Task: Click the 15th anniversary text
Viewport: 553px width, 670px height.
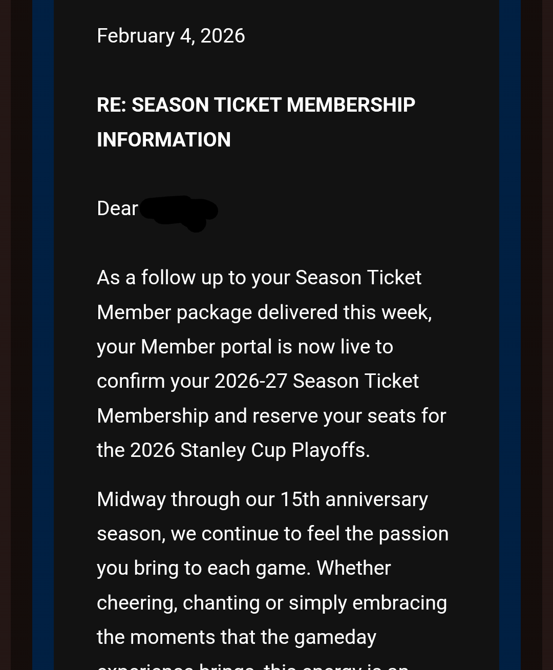Action: point(354,499)
